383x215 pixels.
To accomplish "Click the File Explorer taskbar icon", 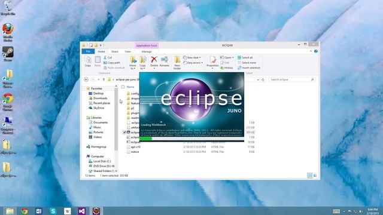I will (x=10, y=211).
